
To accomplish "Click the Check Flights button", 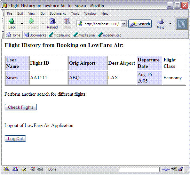I will point(21,107).
